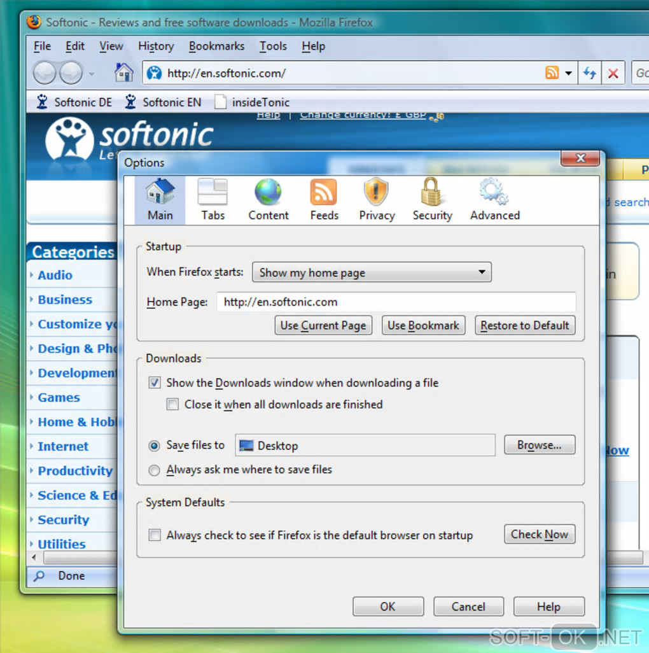The image size is (649, 653).
Task: Click Use Current Page button
Action: tap(323, 325)
